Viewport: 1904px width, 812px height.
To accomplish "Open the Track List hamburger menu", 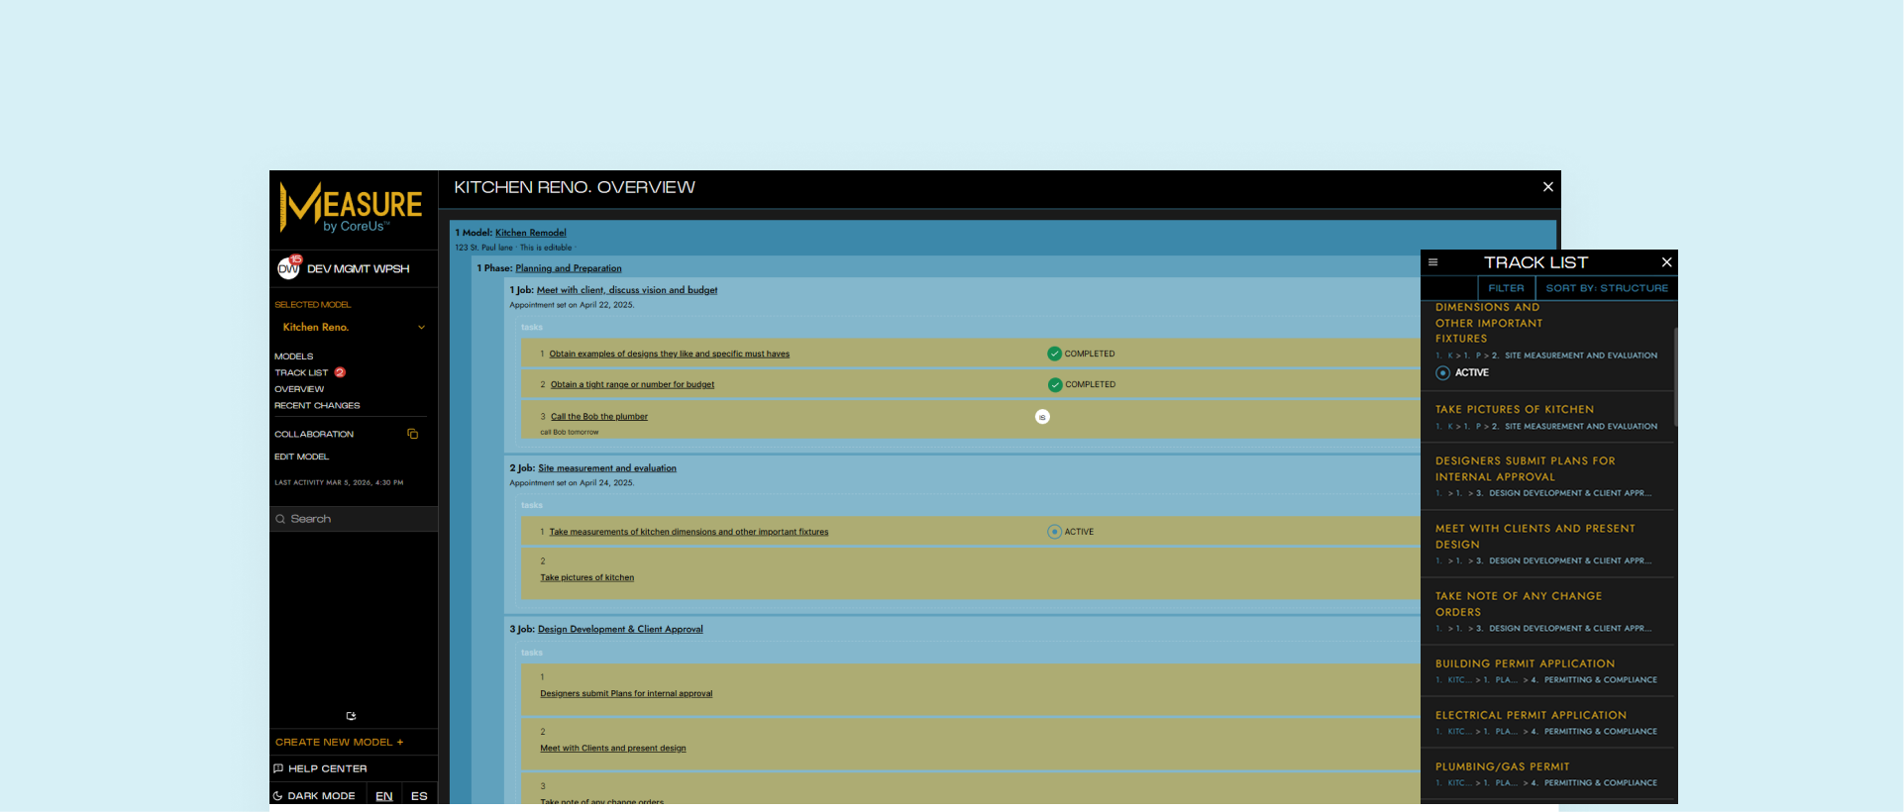I will coord(1432,262).
